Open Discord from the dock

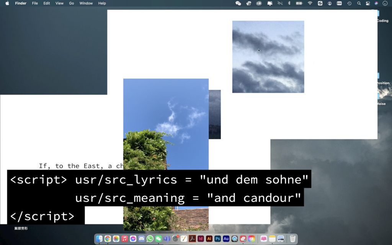(142, 239)
